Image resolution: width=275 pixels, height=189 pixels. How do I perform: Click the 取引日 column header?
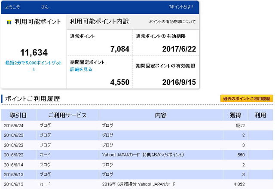point(18,115)
